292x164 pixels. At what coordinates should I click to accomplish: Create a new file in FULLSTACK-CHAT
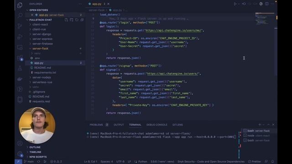coord(66,20)
